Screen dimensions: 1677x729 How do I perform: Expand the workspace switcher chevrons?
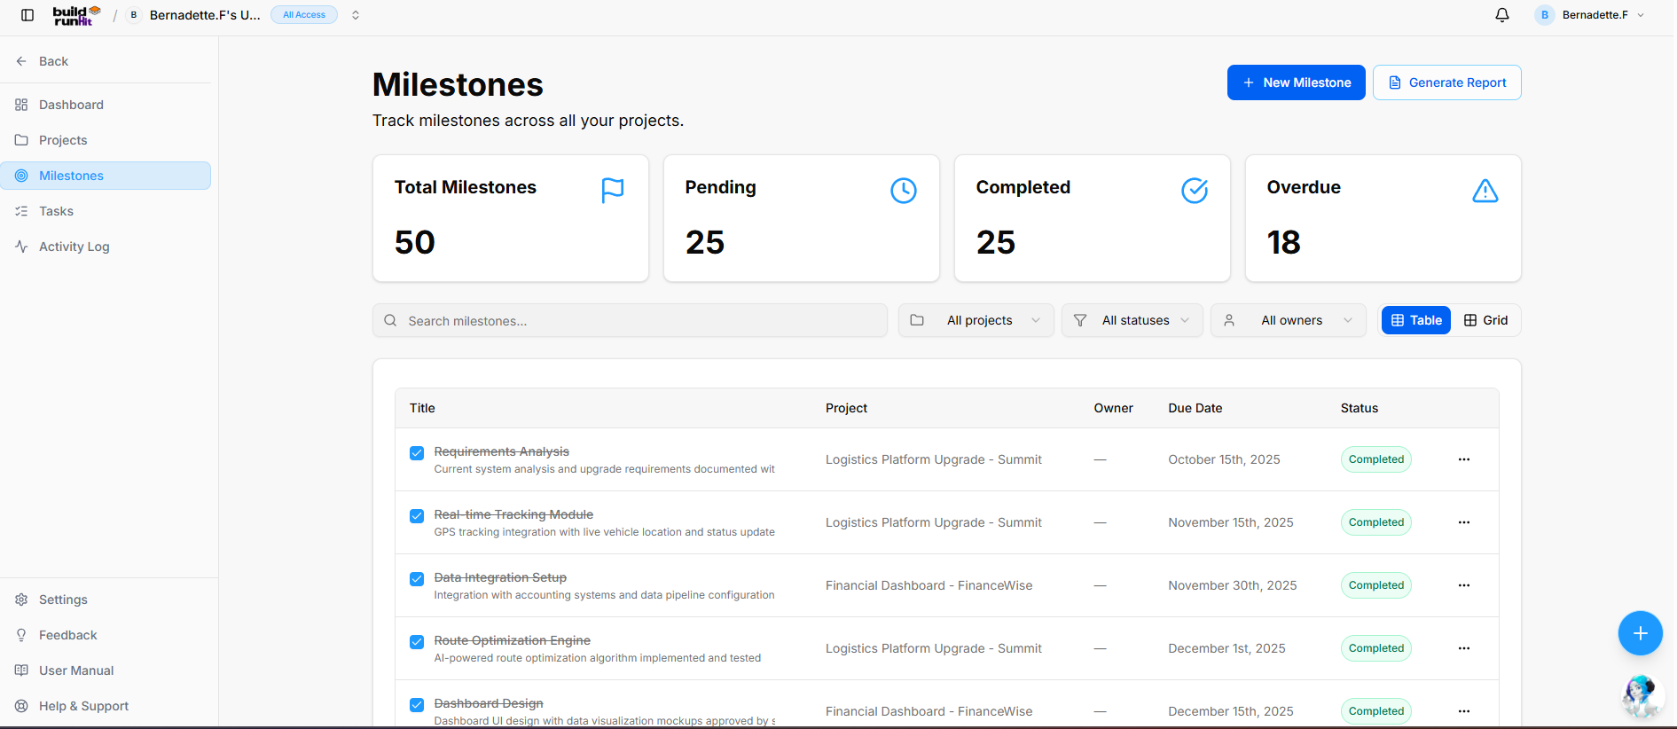[356, 15]
